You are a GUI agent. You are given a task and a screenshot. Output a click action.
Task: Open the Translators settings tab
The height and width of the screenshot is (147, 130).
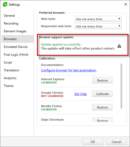tap(11, 70)
